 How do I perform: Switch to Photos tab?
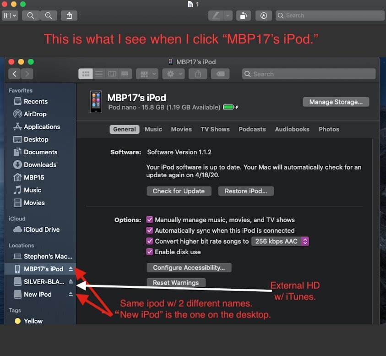tap(329, 129)
